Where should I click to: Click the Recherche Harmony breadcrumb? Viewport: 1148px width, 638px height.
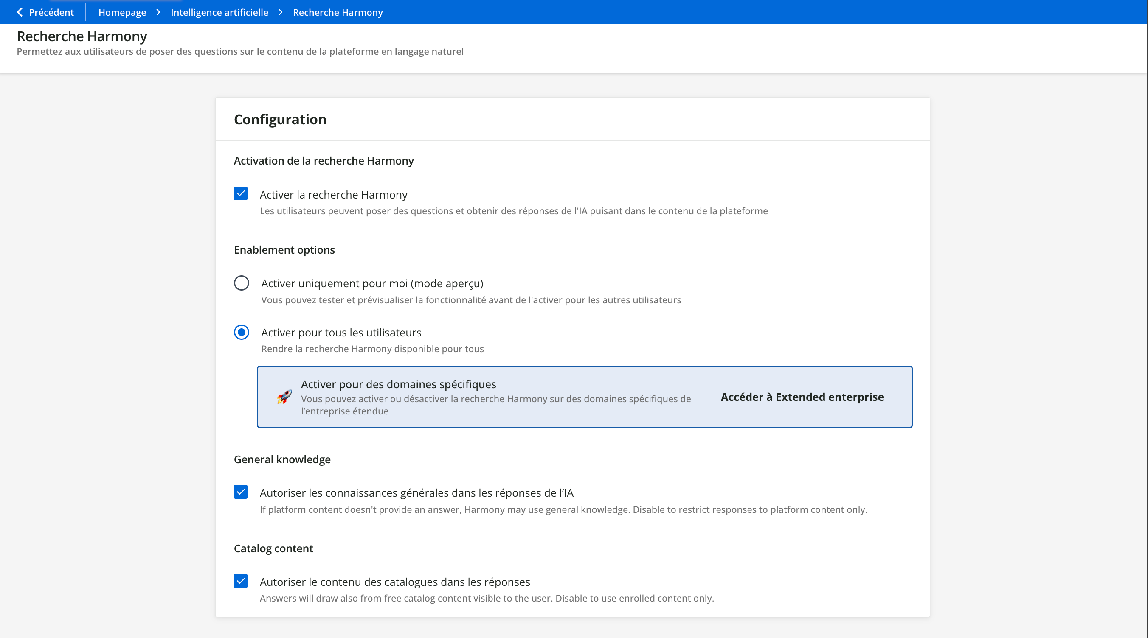338,12
